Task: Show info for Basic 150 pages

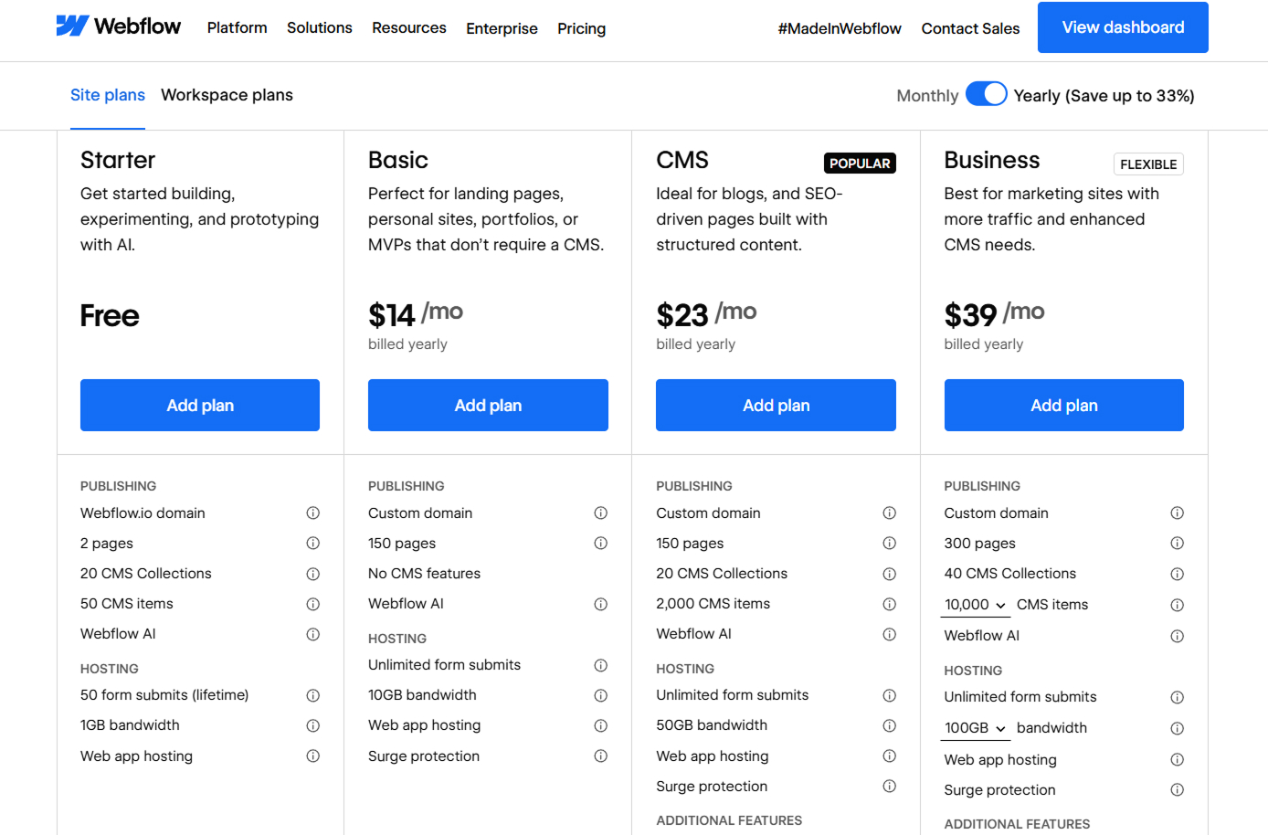Action: click(601, 544)
